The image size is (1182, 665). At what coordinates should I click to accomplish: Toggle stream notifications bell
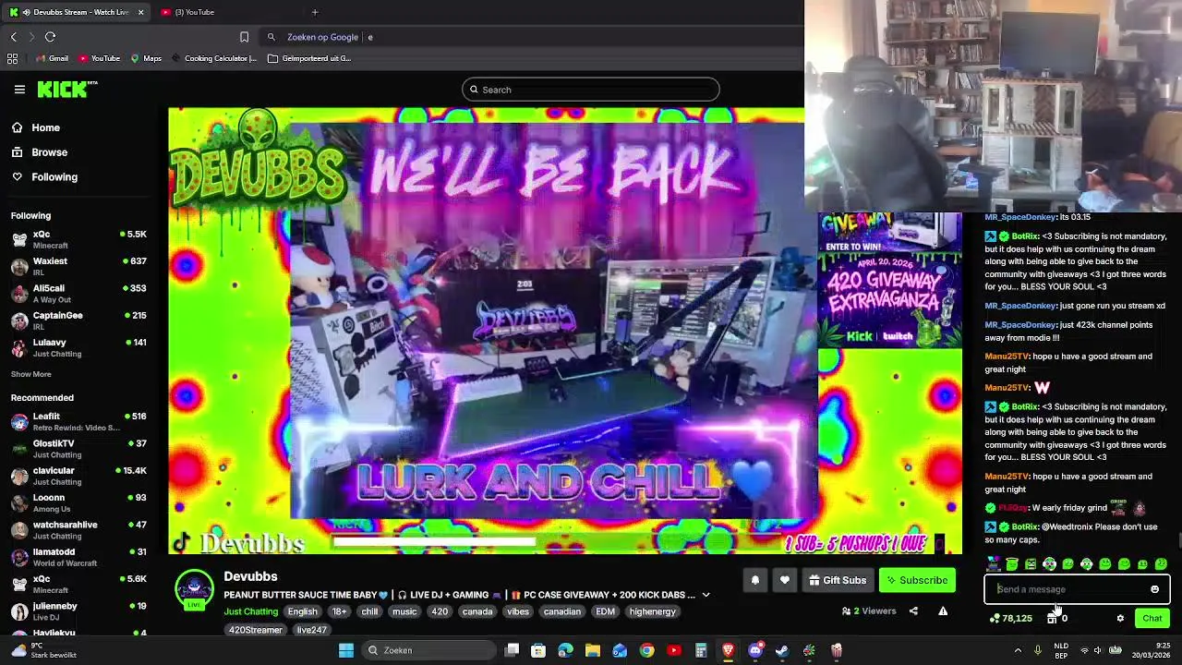[754, 580]
